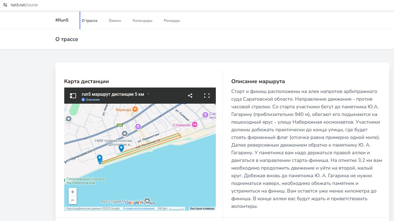Image resolution: width=394 pixels, height=221 pixels.
Task: Open the Рекорды tab
Action: pos(172,21)
